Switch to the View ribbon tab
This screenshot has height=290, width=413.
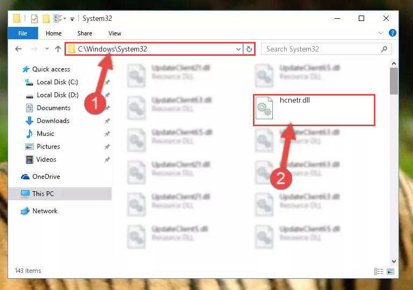(x=115, y=33)
